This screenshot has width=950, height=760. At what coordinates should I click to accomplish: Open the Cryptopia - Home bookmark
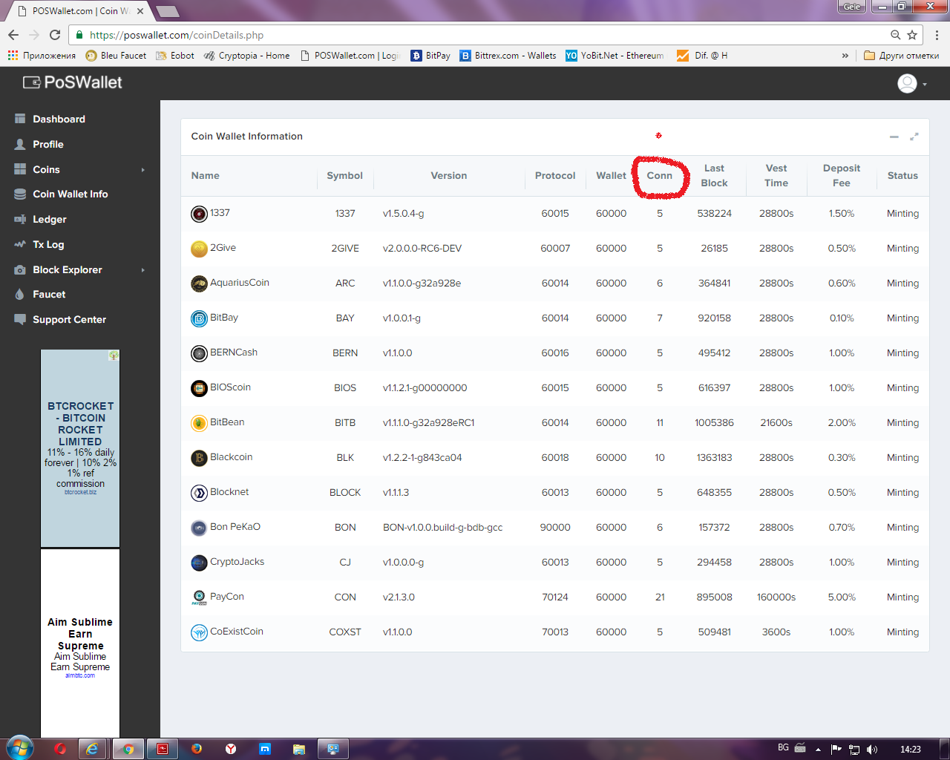246,56
